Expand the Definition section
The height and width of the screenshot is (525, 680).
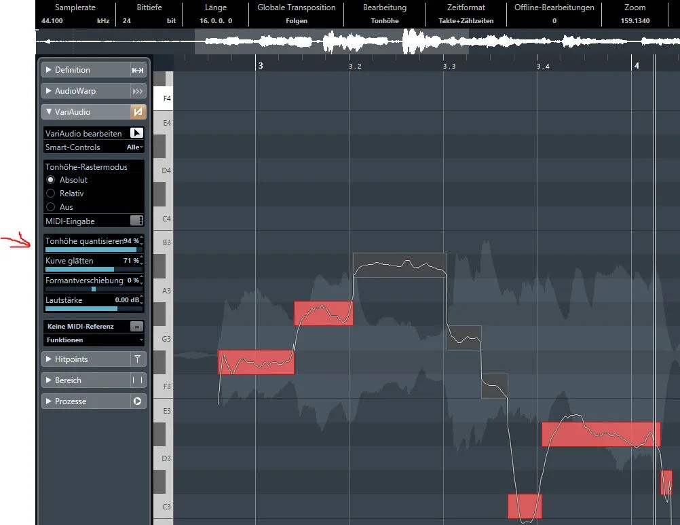[x=49, y=69]
